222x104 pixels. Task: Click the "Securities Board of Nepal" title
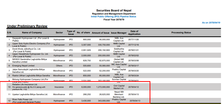pos(114,10)
